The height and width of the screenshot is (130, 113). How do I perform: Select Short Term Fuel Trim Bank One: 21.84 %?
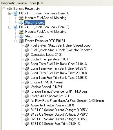click(x=59, y=64)
